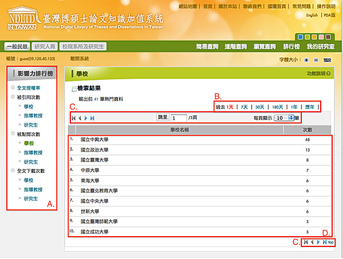343x259 pixels.
Task: Select the 一般民眾 user type toggle
Action: click(x=17, y=47)
